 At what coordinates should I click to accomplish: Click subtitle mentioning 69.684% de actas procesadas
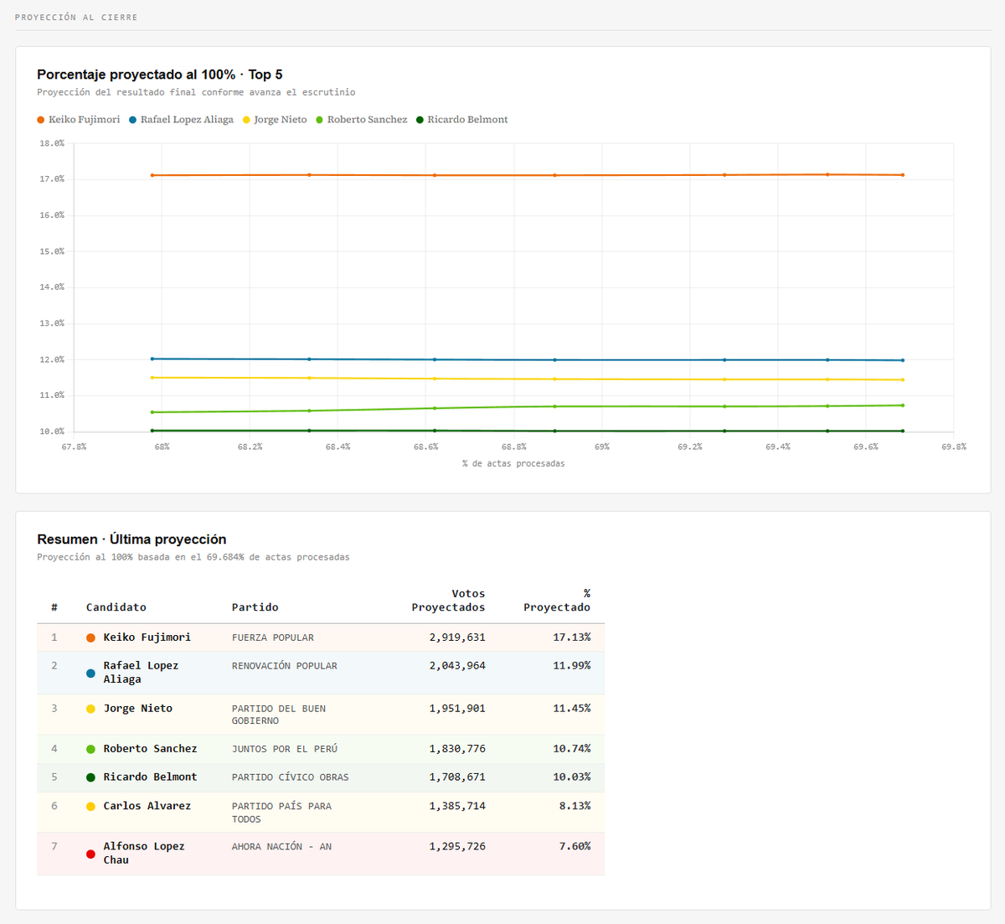point(193,557)
